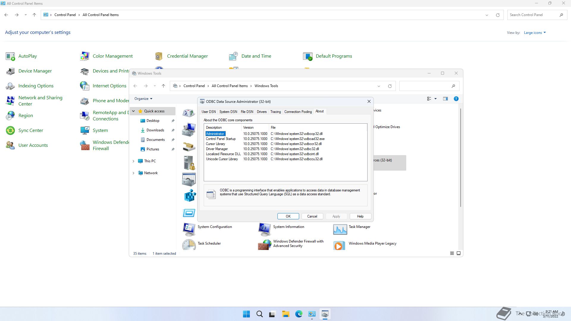Open the Task Manager icon
Screen dimensions: 571x321
tap(340, 229)
